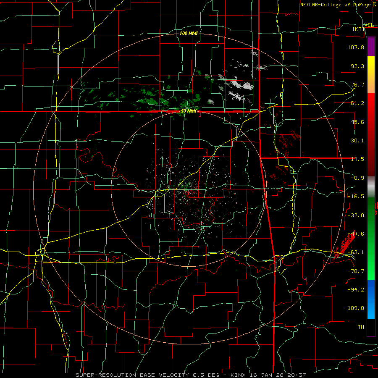The image size is (378, 378).
Task: Select the -78.7 scale value
Action: click(x=356, y=271)
